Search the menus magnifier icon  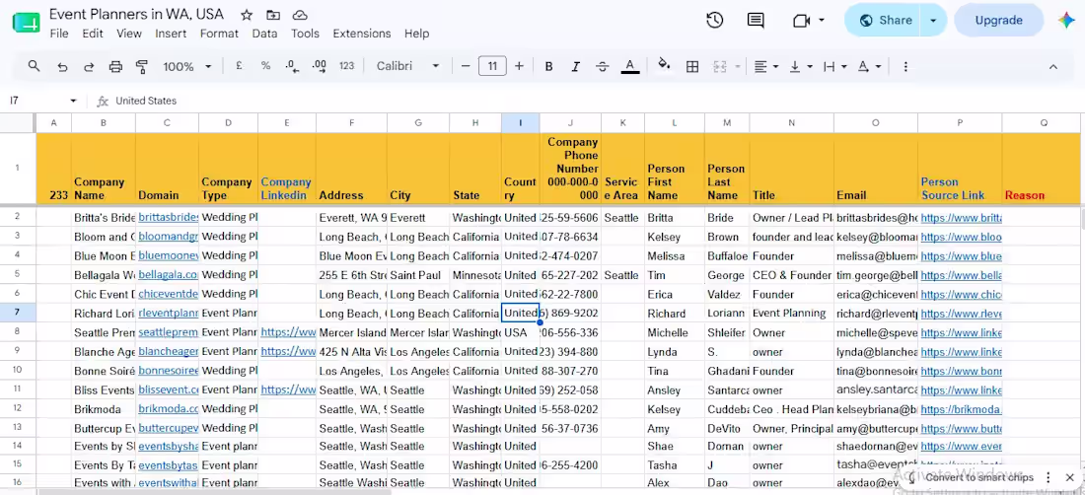coord(34,66)
